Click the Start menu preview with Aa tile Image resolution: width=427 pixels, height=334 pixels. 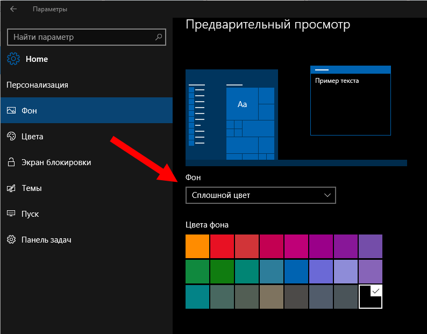tap(232, 115)
